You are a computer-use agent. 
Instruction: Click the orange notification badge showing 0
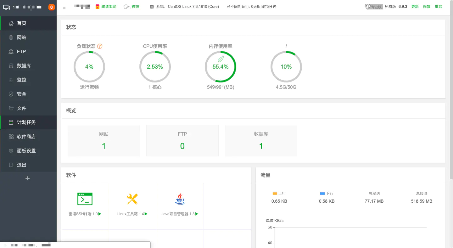[51, 7]
